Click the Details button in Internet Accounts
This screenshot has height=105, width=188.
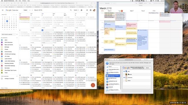pyautogui.click(x=147, y=68)
